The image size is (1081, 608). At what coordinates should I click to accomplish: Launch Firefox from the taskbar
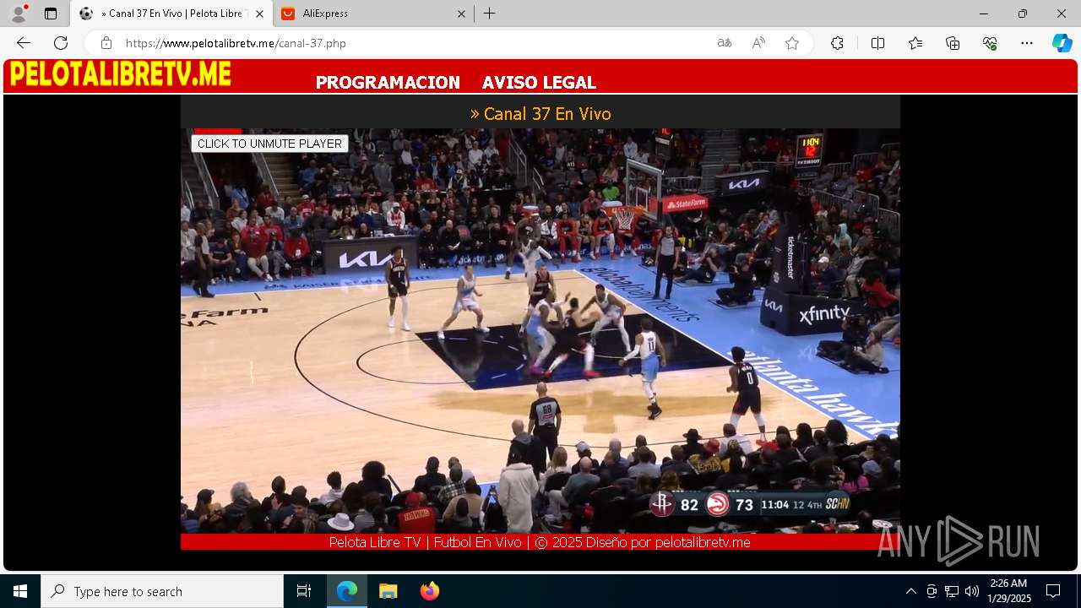click(x=429, y=591)
